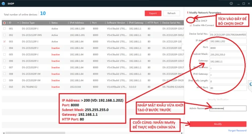Sort by IPv4 Gateway column header

(x=137, y=23)
